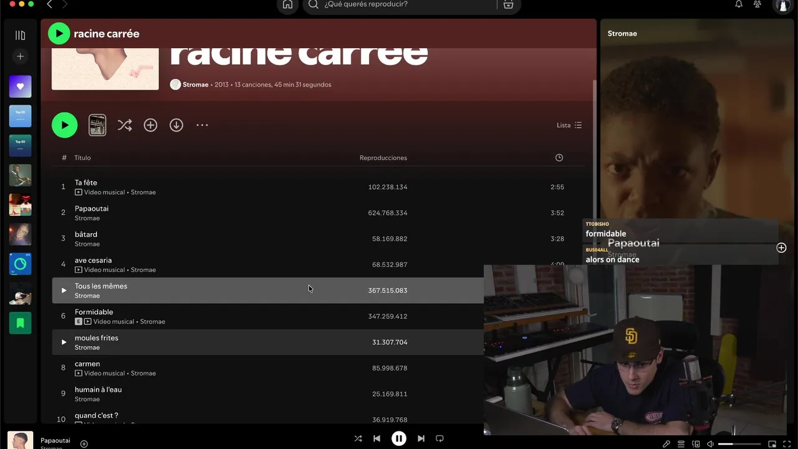This screenshot has width=798, height=449.
Task: Open Friend Activity people icon
Action: click(x=757, y=4)
